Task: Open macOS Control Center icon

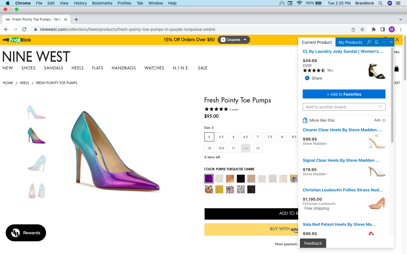Action: pos(398,3)
